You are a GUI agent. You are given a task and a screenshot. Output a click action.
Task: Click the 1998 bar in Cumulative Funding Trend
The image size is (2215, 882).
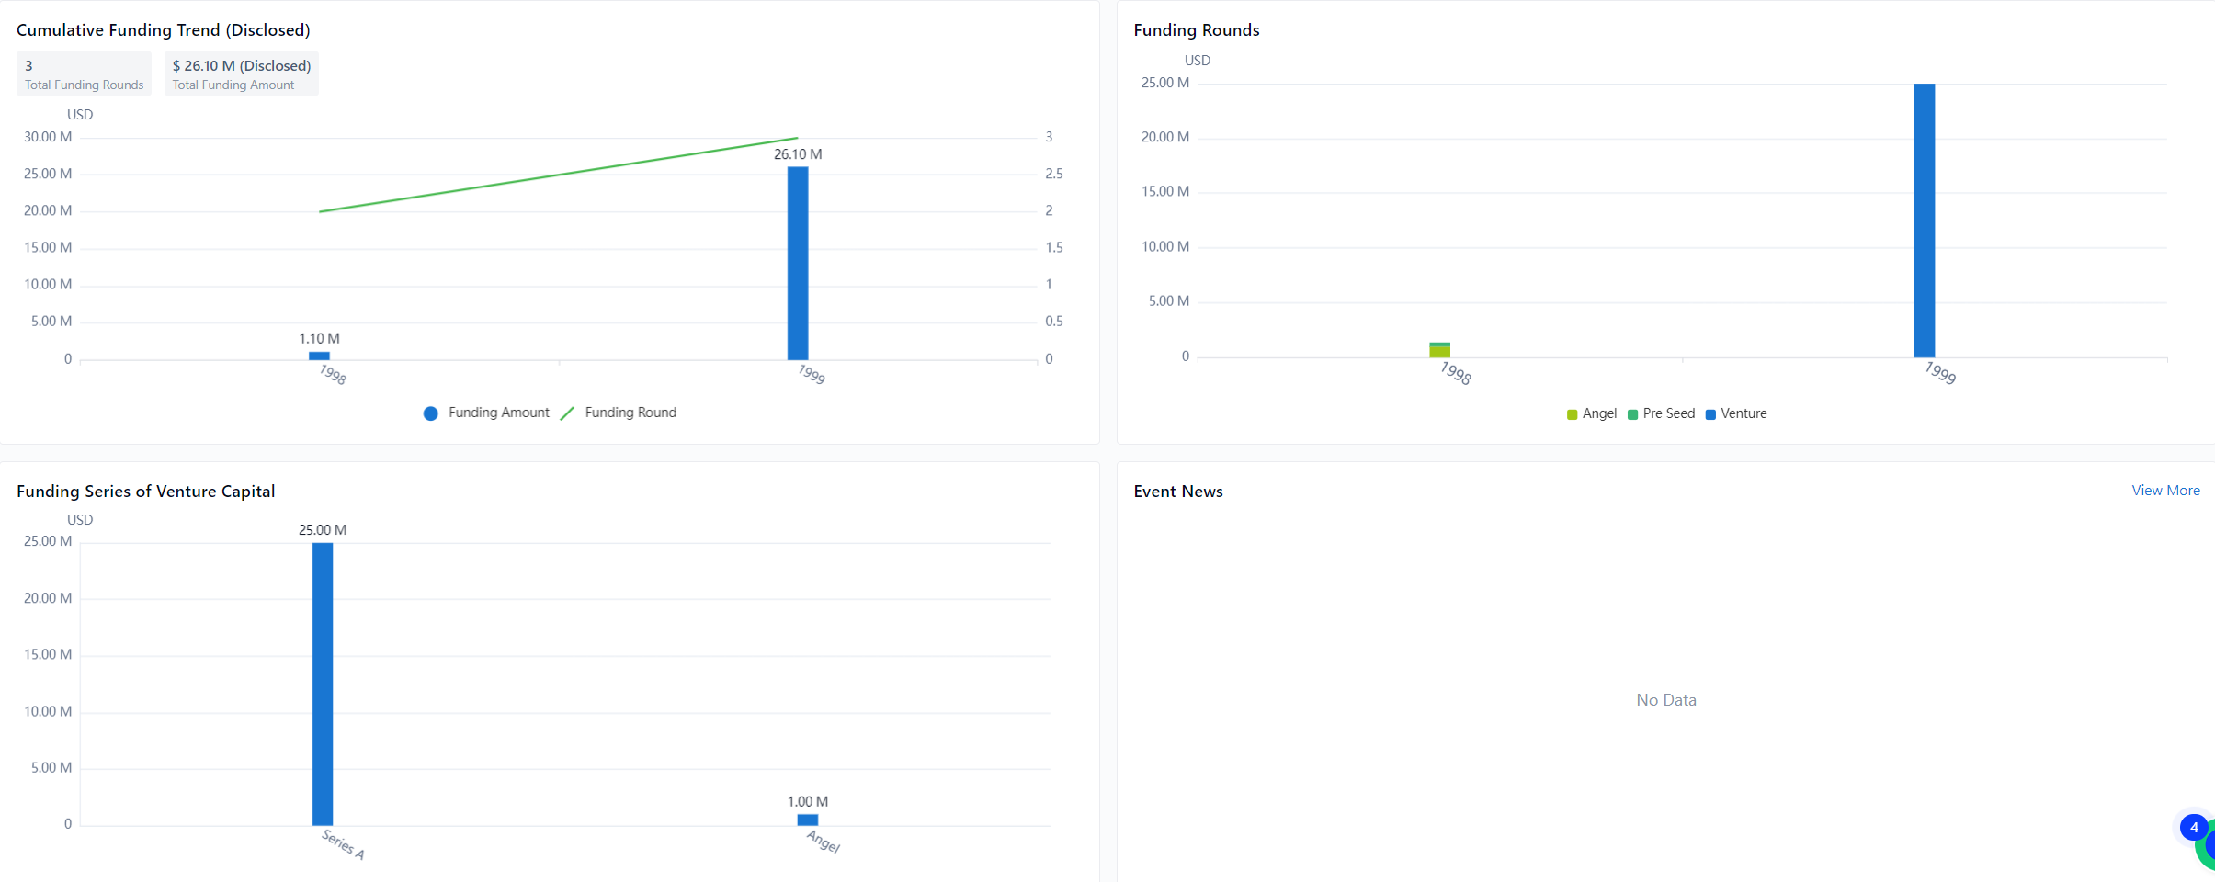tap(319, 356)
